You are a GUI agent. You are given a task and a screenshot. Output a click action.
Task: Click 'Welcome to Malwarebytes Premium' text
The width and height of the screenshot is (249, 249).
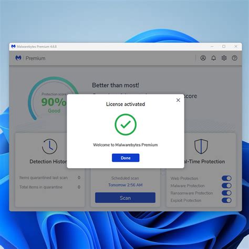[x=126, y=145]
